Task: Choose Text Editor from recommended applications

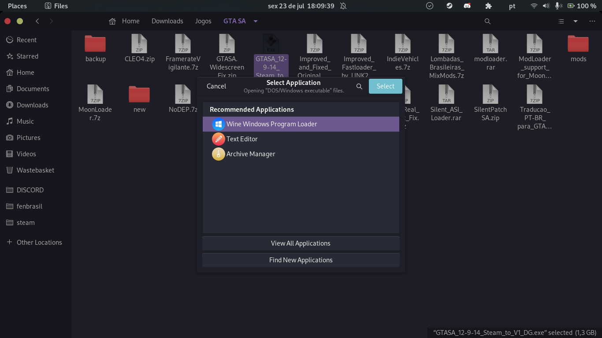Action: pos(301,139)
